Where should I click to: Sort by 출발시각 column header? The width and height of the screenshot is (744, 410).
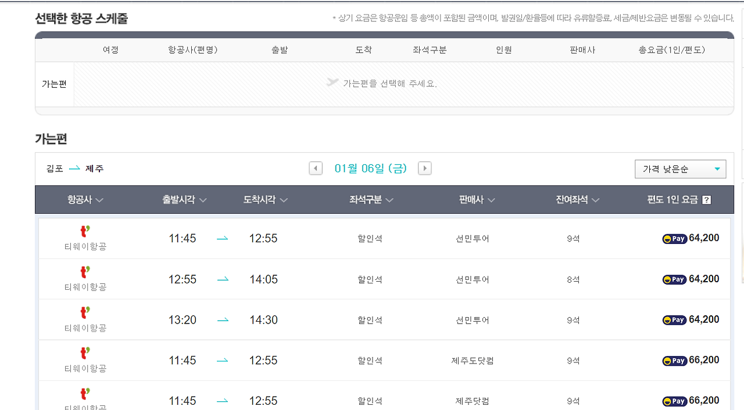point(184,200)
